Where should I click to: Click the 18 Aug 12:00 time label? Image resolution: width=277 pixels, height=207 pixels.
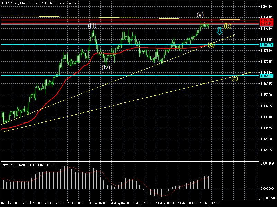tap(209, 203)
